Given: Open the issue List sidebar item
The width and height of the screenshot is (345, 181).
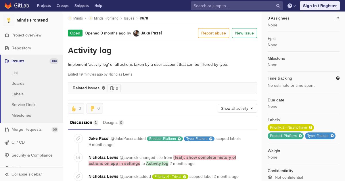Looking at the screenshot, I should [x=15, y=73].
